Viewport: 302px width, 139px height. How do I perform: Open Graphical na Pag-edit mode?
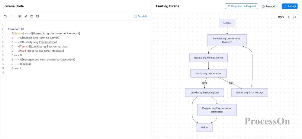click(x=242, y=6)
